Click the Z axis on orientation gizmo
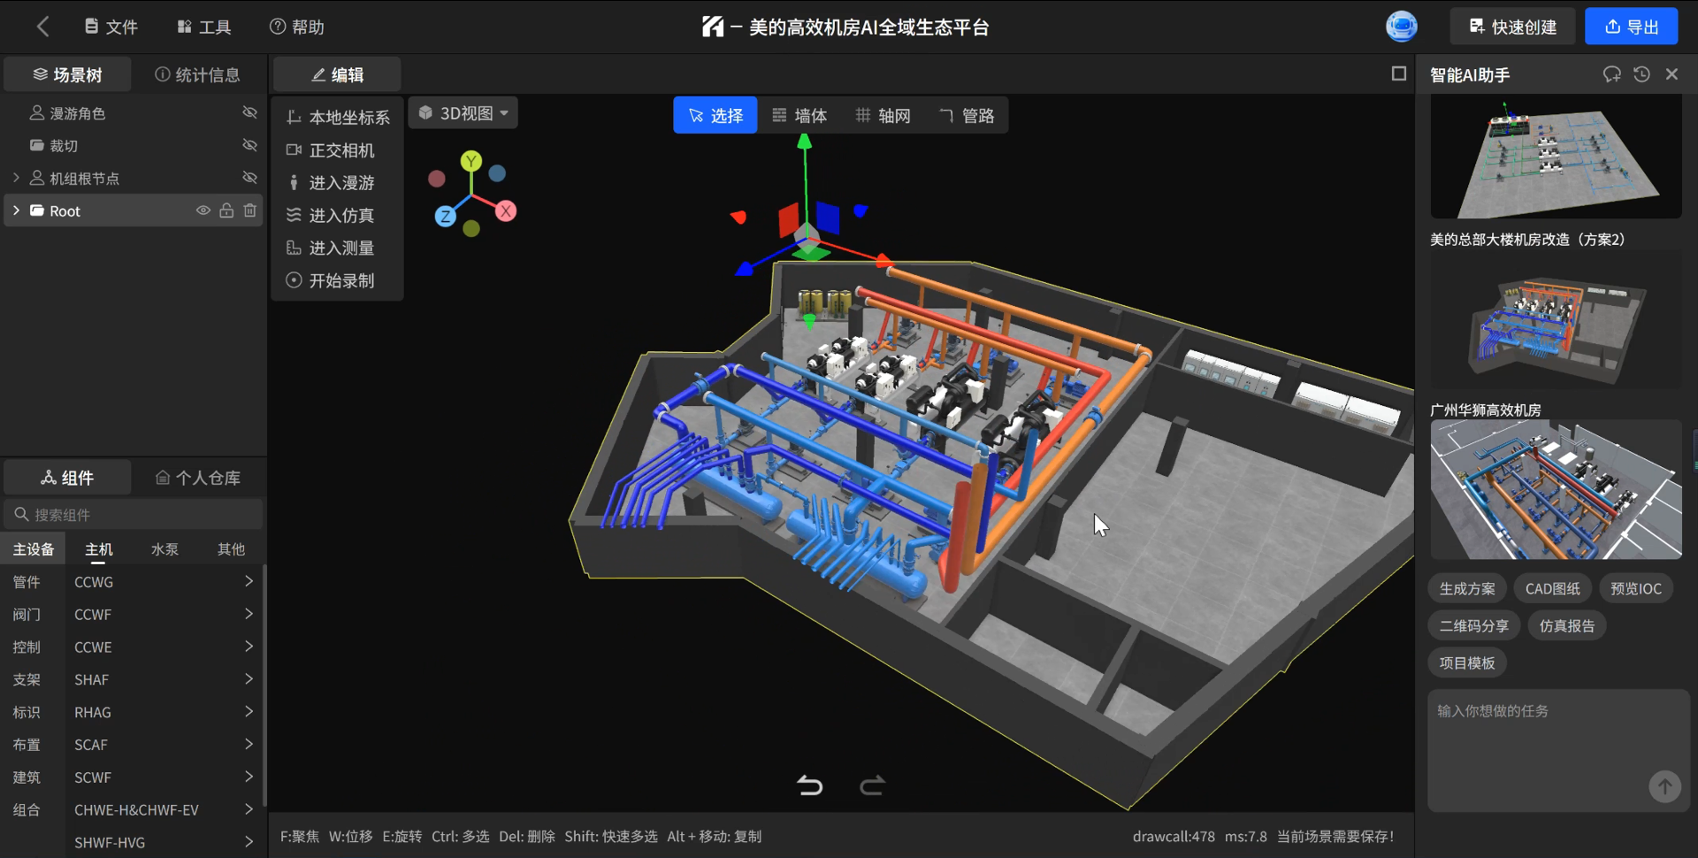1698x858 pixels. [x=446, y=216]
